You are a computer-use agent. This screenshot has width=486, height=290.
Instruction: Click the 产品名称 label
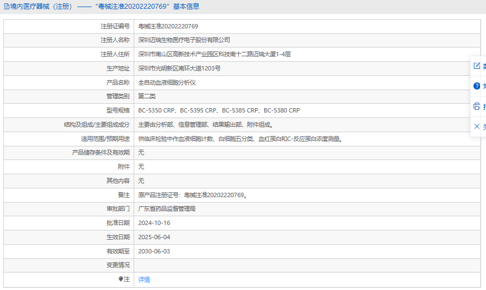click(118, 82)
